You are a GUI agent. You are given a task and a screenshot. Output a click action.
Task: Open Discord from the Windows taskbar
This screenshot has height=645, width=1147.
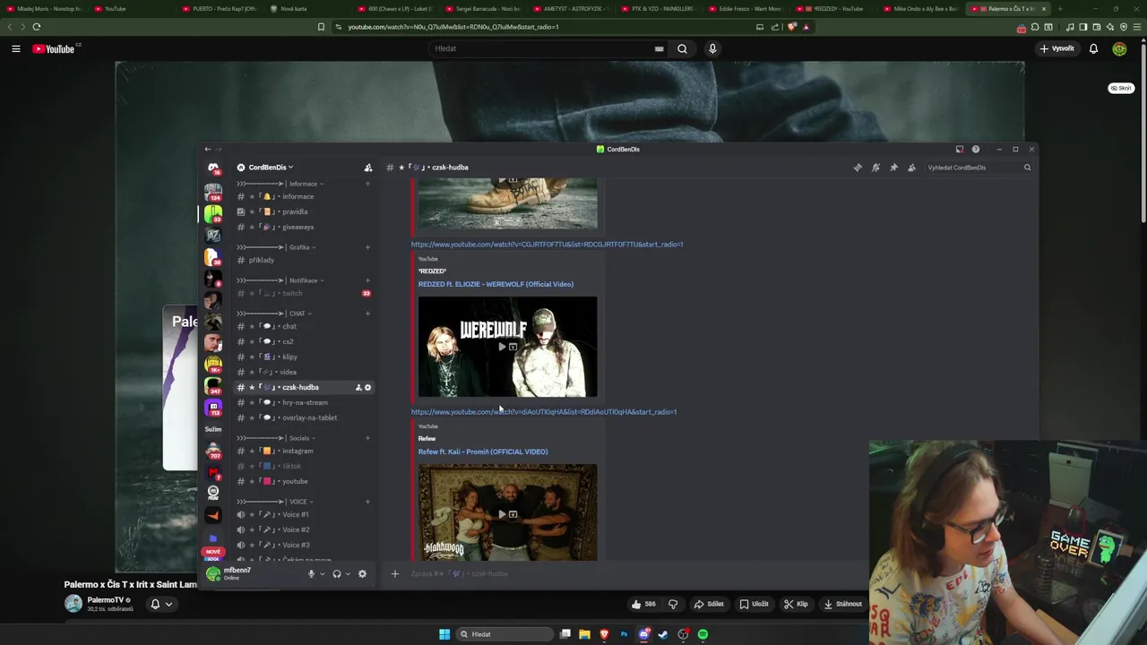pyautogui.click(x=643, y=634)
